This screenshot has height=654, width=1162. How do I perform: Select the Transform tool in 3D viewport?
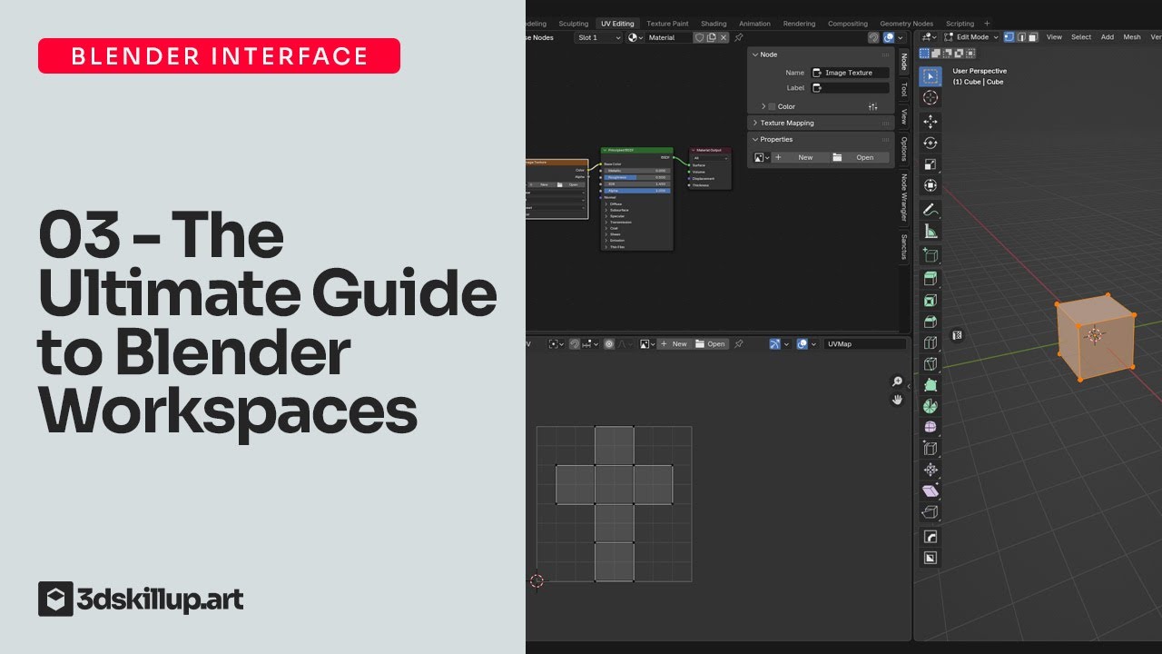tap(930, 185)
